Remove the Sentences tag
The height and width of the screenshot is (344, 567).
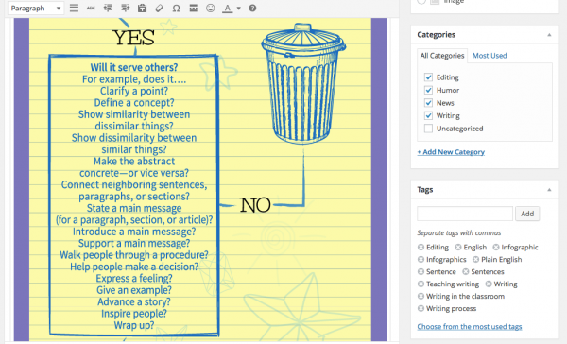point(465,271)
